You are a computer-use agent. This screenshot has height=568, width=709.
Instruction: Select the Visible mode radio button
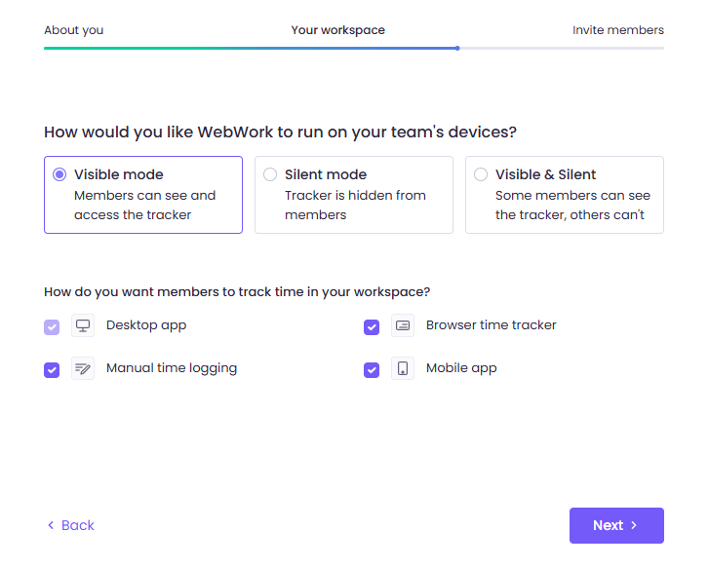[x=59, y=174]
